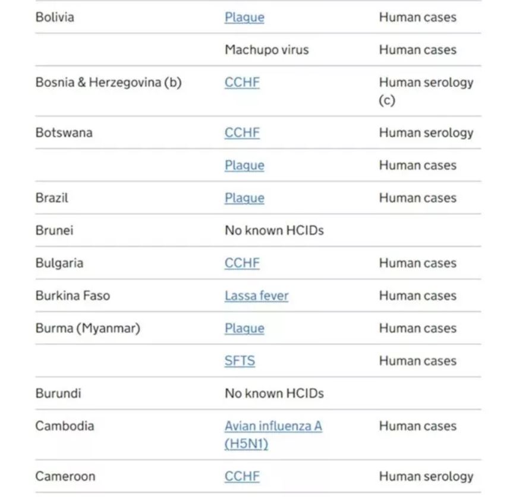Screen dimensions: 510x497
Task: Click the Machupo virus text
Action: (x=266, y=50)
